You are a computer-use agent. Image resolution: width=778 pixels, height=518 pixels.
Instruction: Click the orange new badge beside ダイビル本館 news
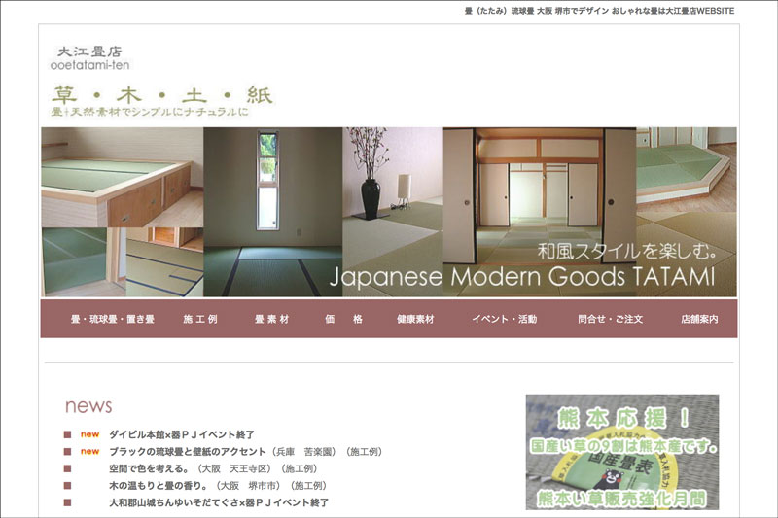(89, 434)
